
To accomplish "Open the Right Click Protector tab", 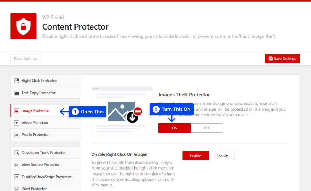I will coord(45,81).
